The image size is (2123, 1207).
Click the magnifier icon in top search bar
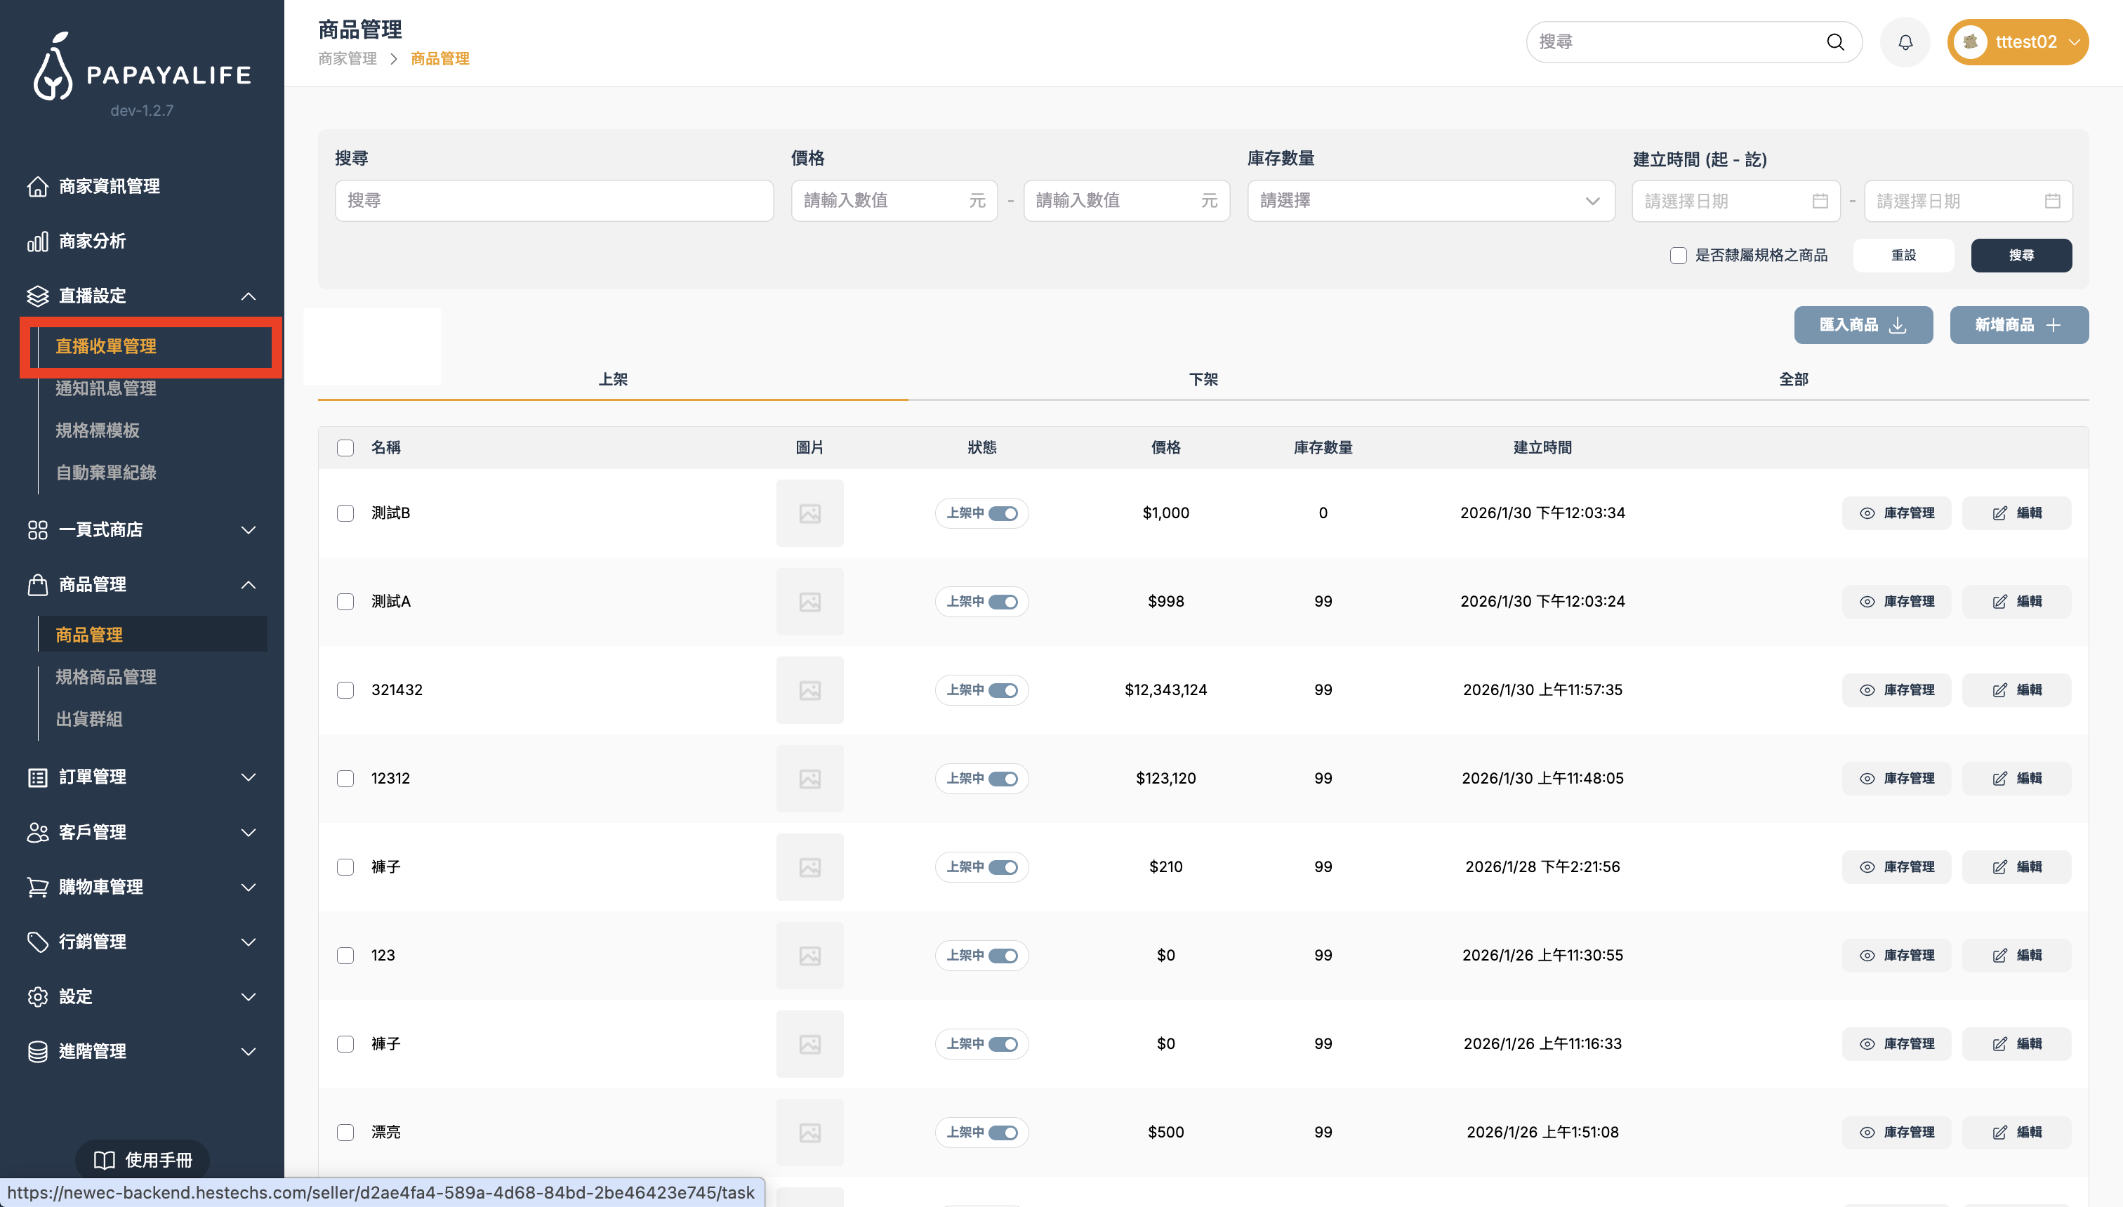[1835, 42]
